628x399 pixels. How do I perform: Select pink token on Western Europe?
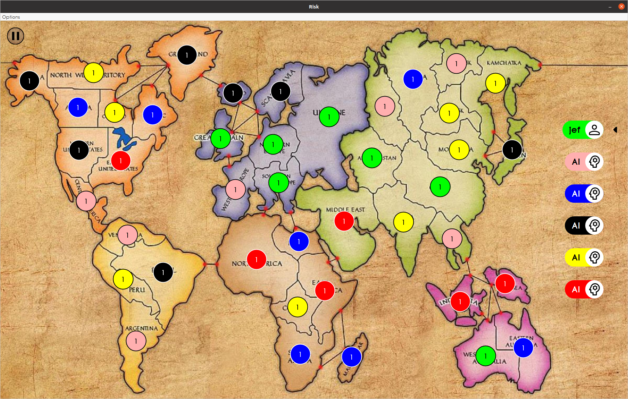235,189
